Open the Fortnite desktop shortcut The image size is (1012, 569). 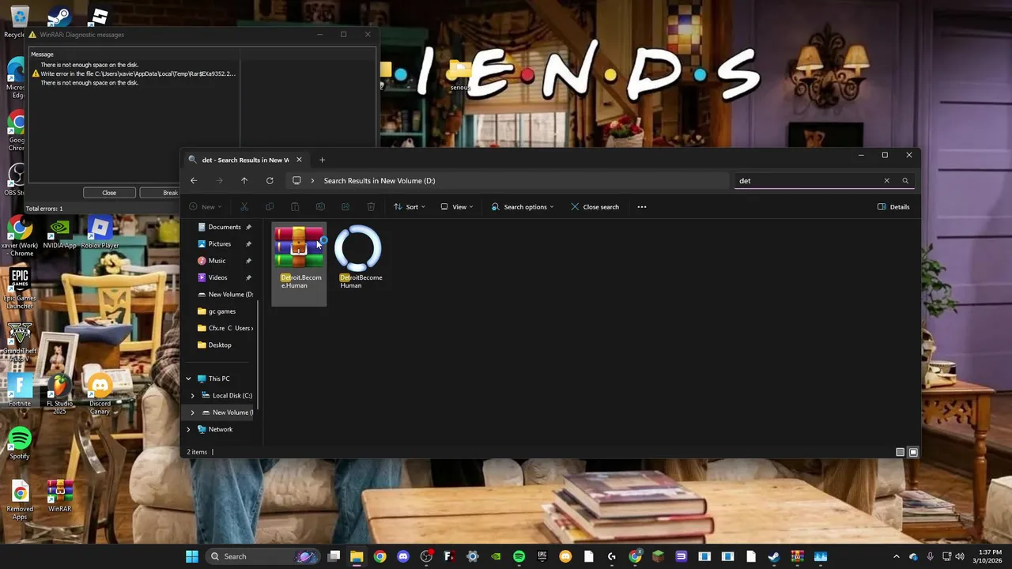(20, 391)
